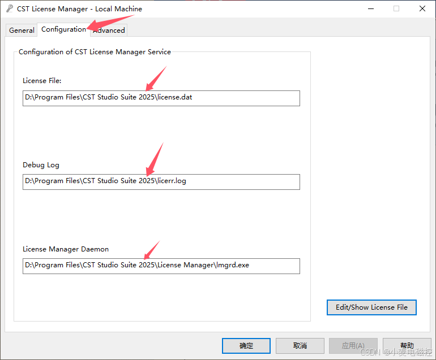The height and width of the screenshot is (360, 436).
Task: Switch to the General tab
Action: [22, 31]
